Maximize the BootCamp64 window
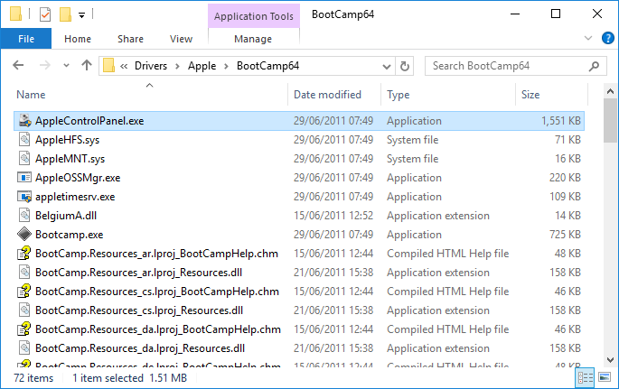Screen dimensions: 619x389 point(556,14)
